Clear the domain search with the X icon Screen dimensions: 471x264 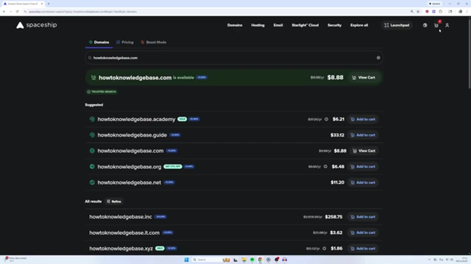[378, 58]
